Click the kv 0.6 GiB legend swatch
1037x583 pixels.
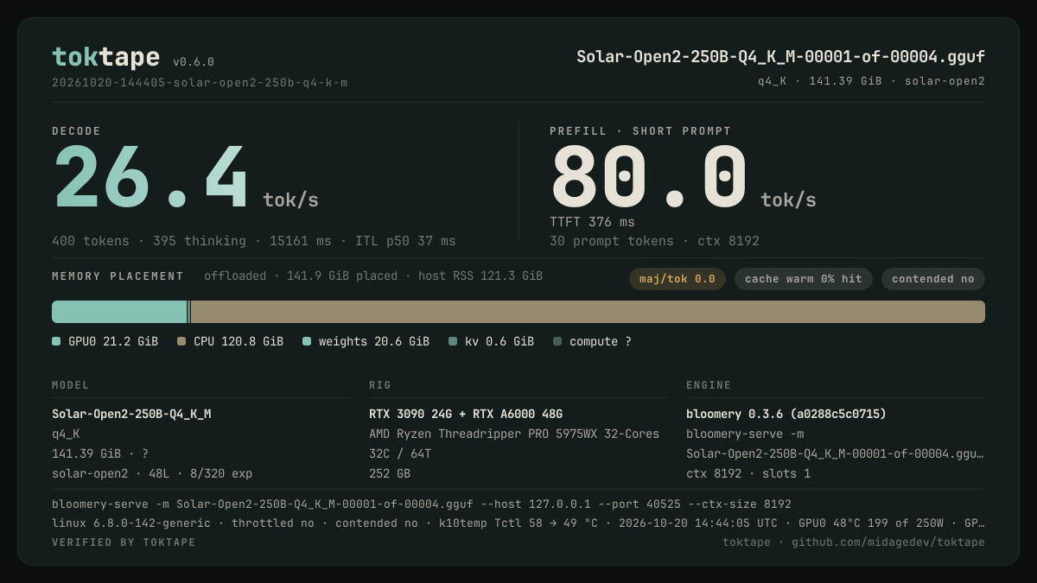(x=453, y=342)
